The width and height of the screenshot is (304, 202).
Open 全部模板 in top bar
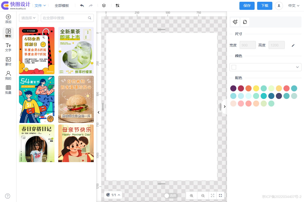pyautogui.click(x=62, y=6)
